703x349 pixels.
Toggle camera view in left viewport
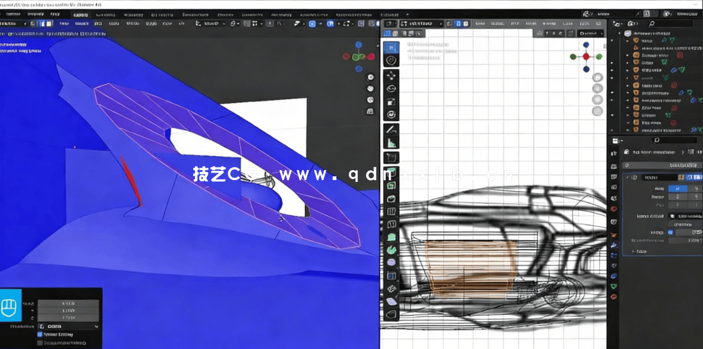click(x=370, y=99)
